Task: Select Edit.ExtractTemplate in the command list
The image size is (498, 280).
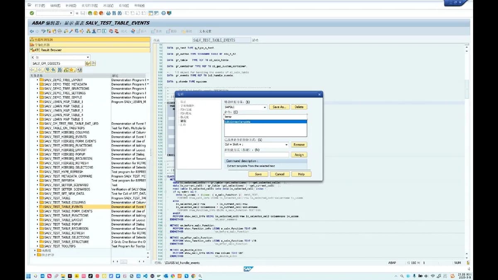Action: coord(266,122)
